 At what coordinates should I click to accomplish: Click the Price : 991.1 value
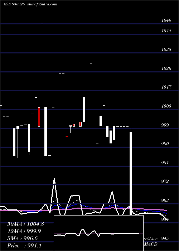pyautogui.click(x=24, y=246)
